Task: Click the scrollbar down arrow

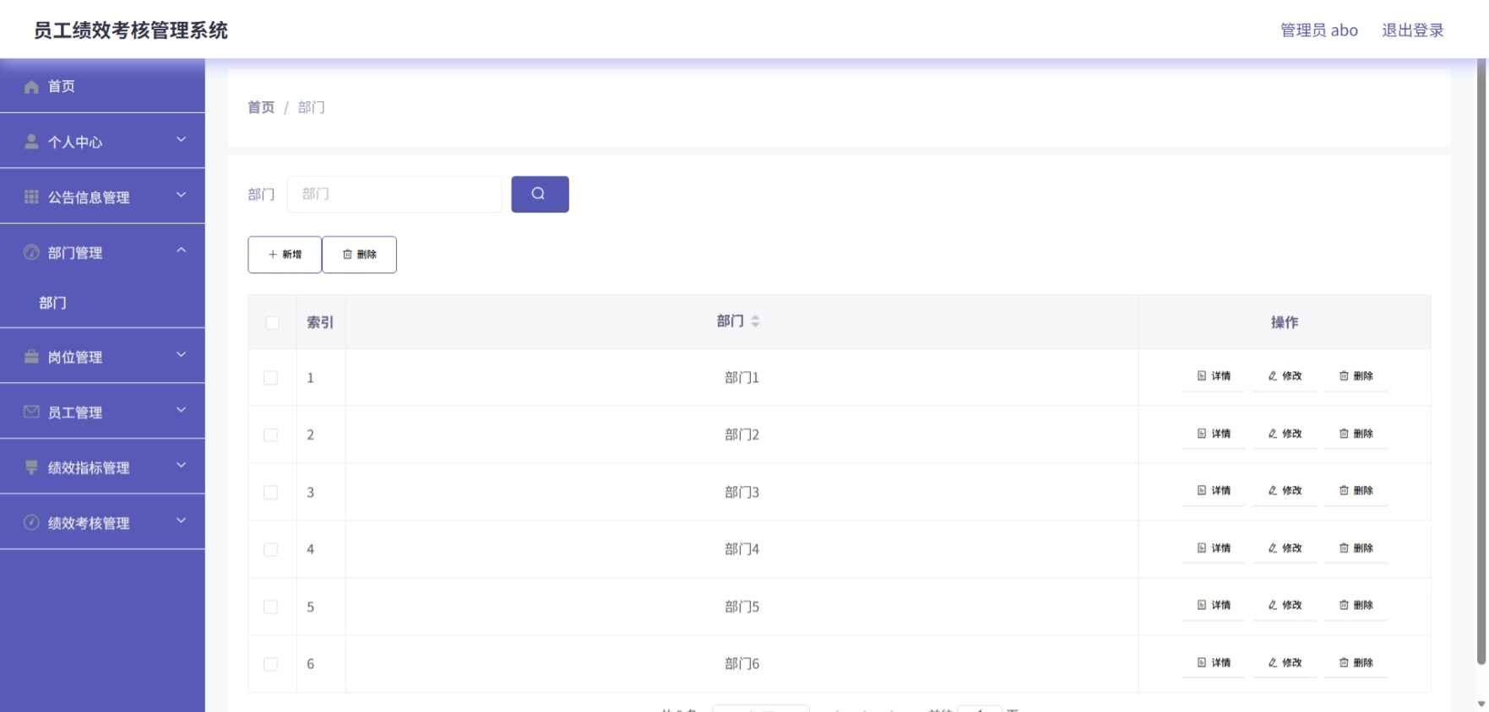Action: tap(1481, 704)
